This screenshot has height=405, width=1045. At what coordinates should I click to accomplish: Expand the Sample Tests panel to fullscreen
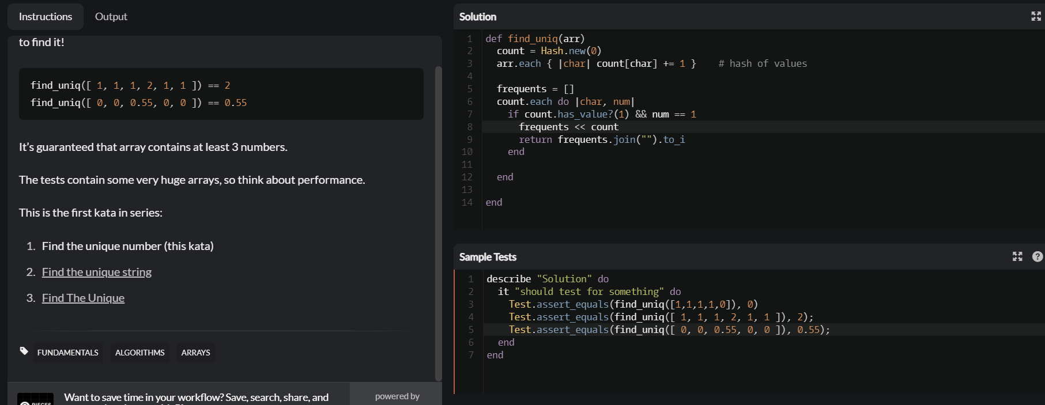pos(1017,256)
